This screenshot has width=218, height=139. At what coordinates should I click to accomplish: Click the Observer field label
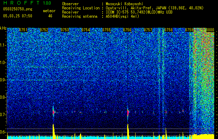[x=70, y=4]
